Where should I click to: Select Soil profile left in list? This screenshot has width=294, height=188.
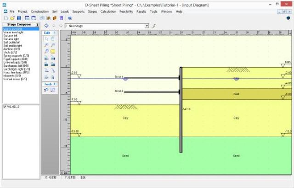click(x=11, y=43)
